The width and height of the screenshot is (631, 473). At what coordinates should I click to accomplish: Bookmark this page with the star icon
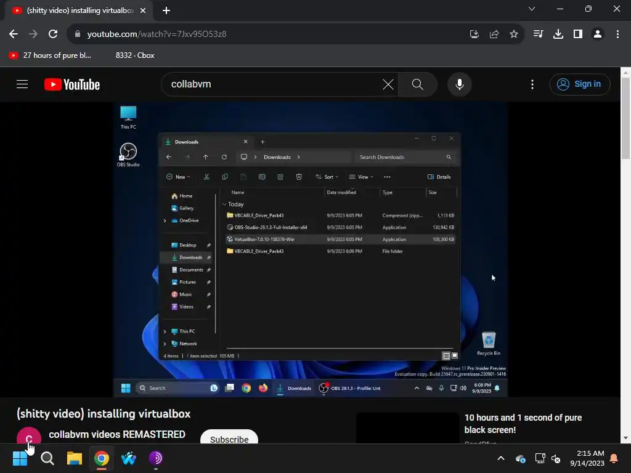[x=513, y=34]
